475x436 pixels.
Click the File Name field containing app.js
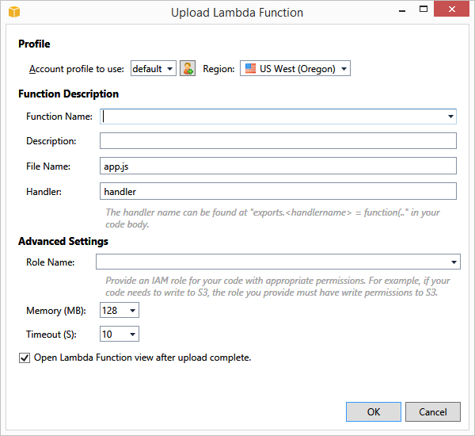coord(278,166)
